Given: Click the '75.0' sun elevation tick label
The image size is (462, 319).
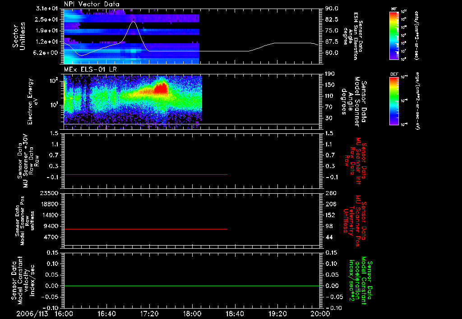Looking at the screenshot, I should coord(332,31).
